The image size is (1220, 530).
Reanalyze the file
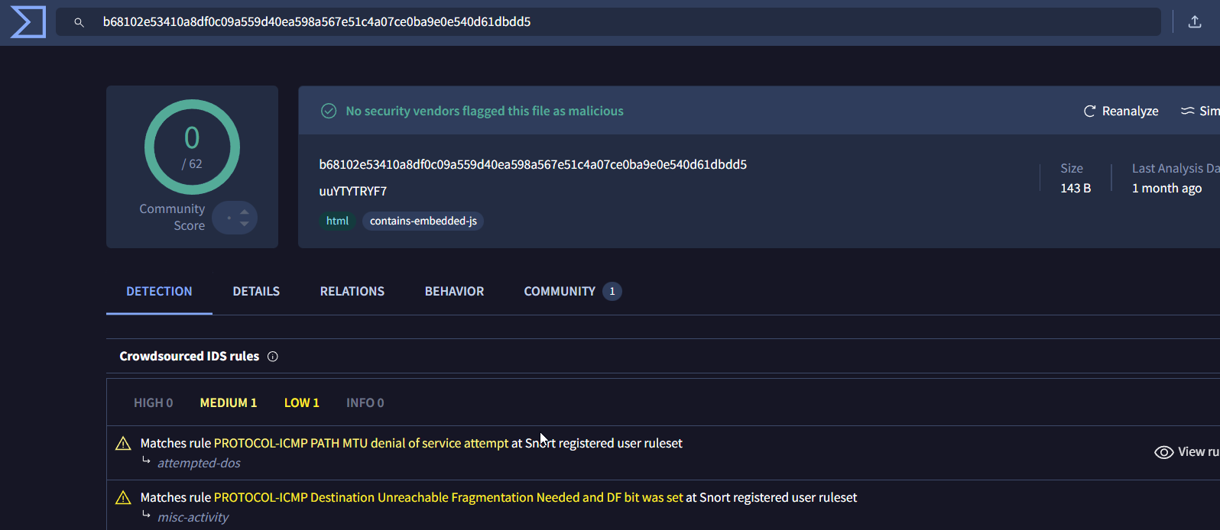tap(1121, 111)
